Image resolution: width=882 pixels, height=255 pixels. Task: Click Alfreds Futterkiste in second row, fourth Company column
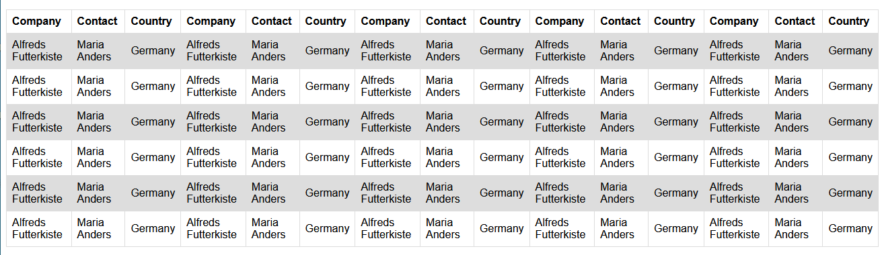(560, 86)
